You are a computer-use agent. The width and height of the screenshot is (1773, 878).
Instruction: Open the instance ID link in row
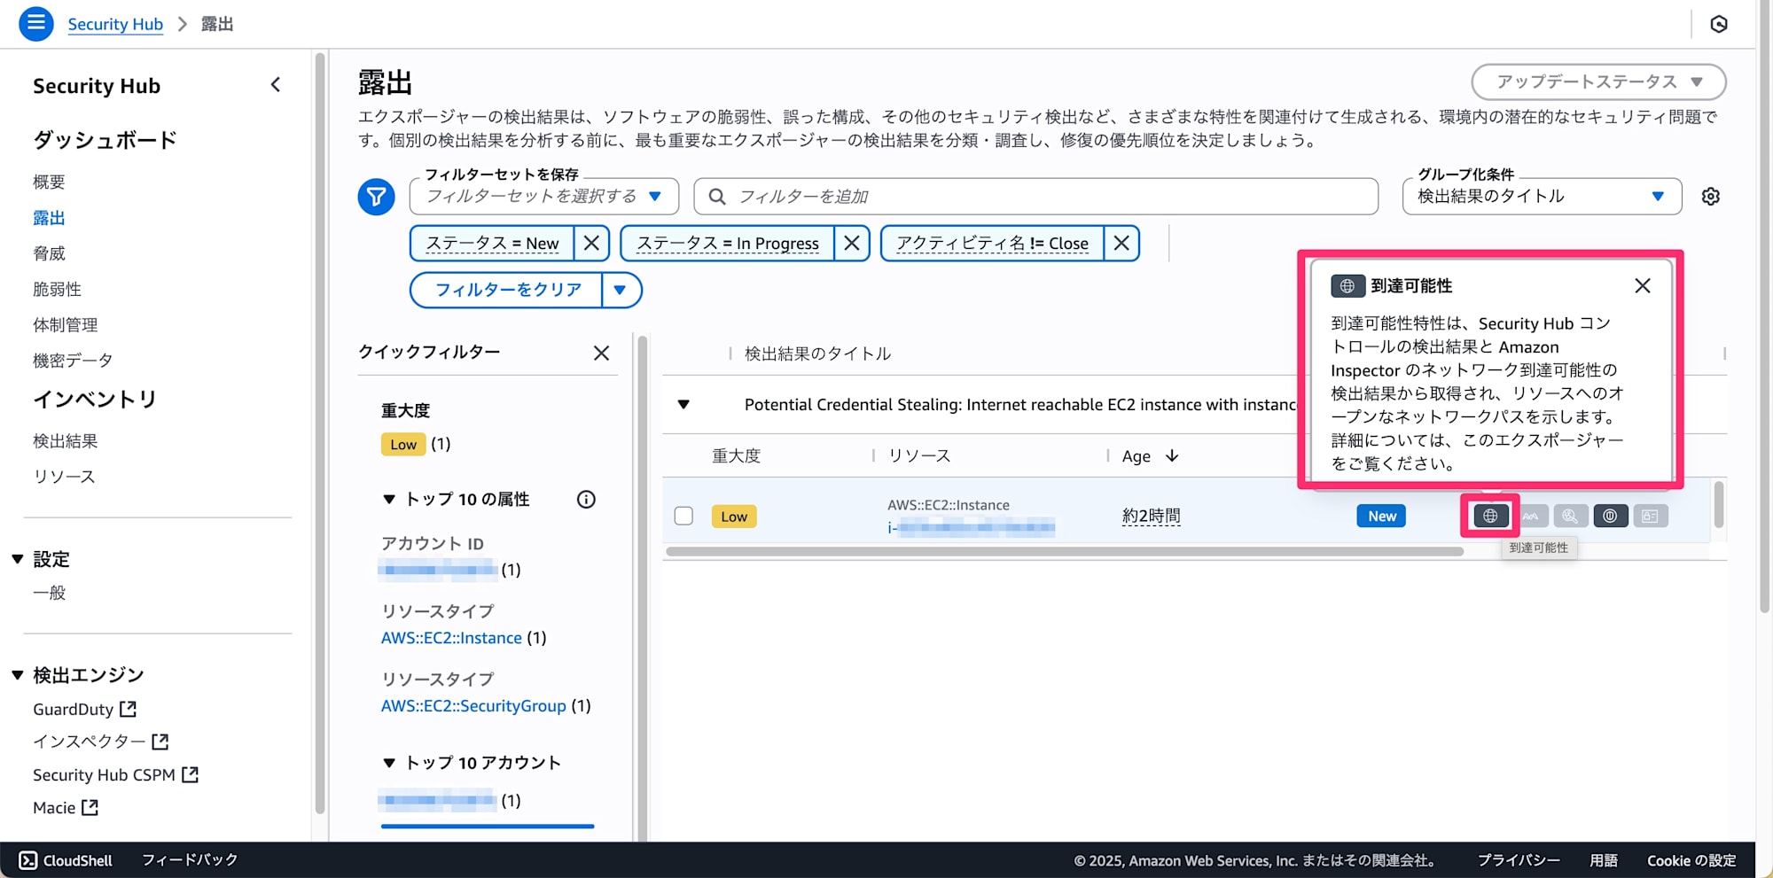point(971,528)
